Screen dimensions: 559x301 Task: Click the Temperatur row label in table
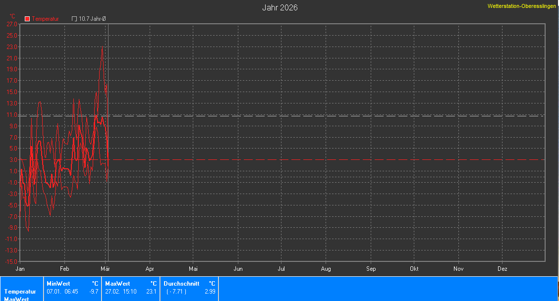click(x=20, y=292)
